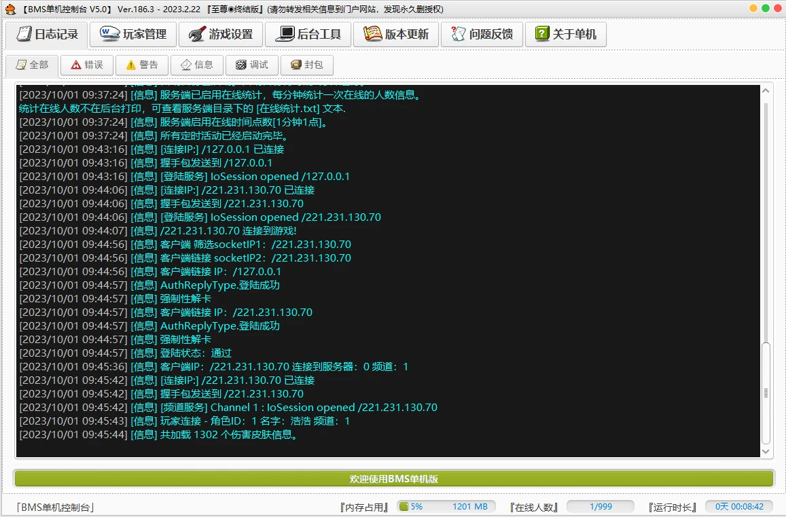Click the 运行时长 uptime display
The height and width of the screenshot is (517, 786).
tap(738, 507)
